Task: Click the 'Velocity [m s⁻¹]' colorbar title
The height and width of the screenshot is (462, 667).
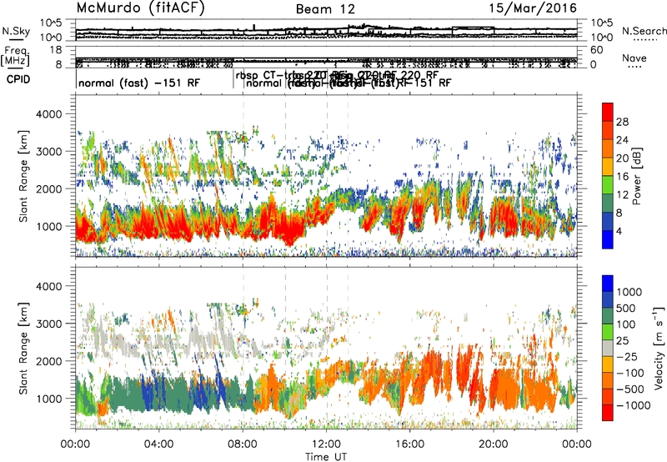Action: (x=659, y=348)
